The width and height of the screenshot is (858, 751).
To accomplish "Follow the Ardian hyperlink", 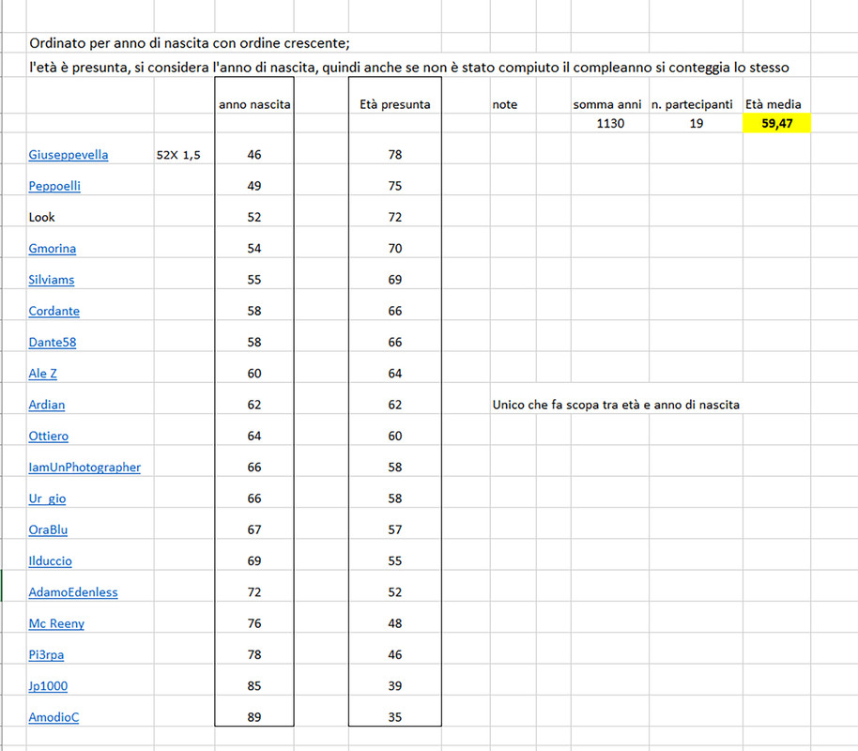I will click(47, 405).
